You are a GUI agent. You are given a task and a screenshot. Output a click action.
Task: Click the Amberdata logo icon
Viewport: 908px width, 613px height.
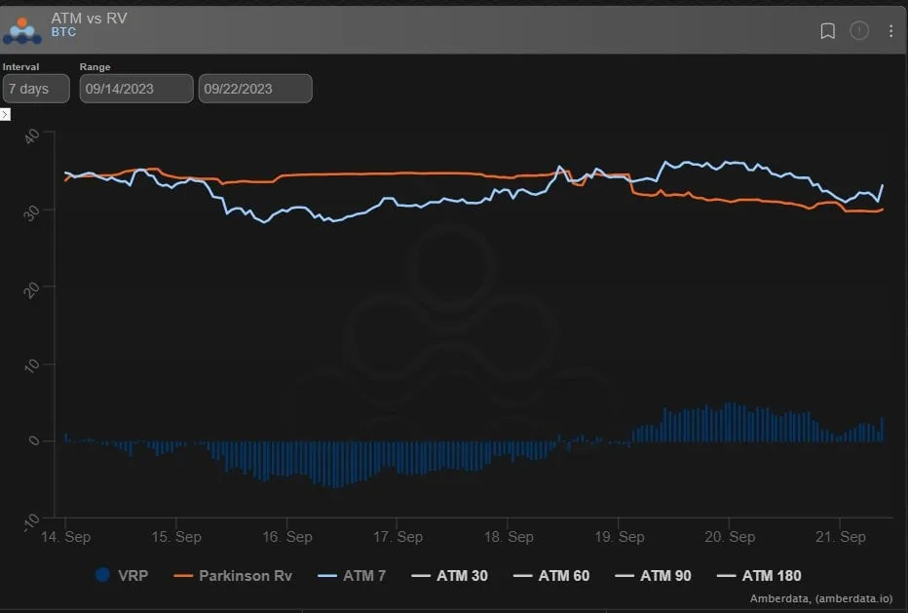(22, 31)
